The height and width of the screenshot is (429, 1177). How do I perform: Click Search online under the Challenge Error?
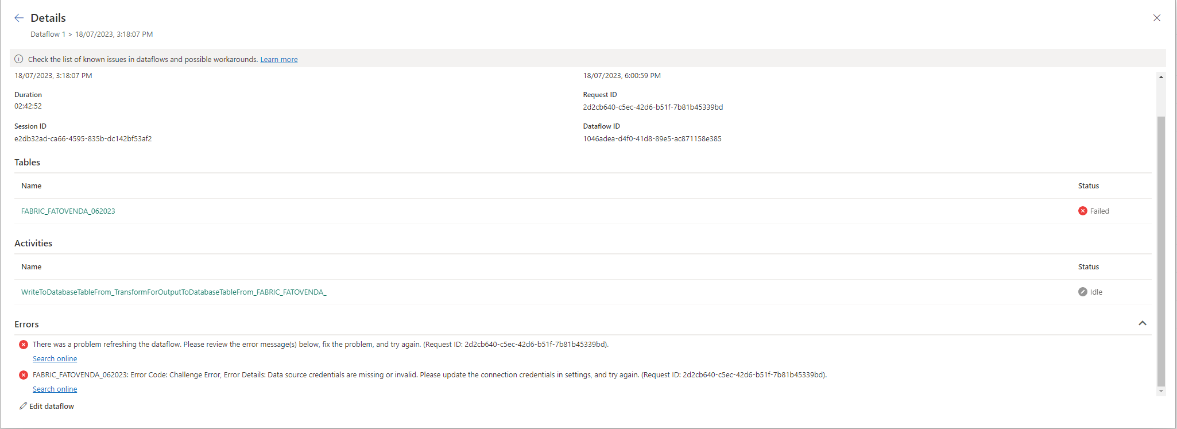pyautogui.click(x=55, y=389)
